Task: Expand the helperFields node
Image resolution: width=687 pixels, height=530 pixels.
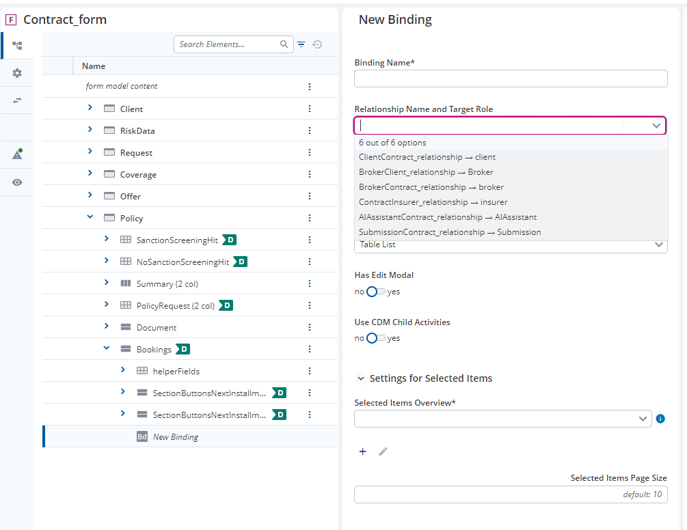Action: tap(122, 370)
